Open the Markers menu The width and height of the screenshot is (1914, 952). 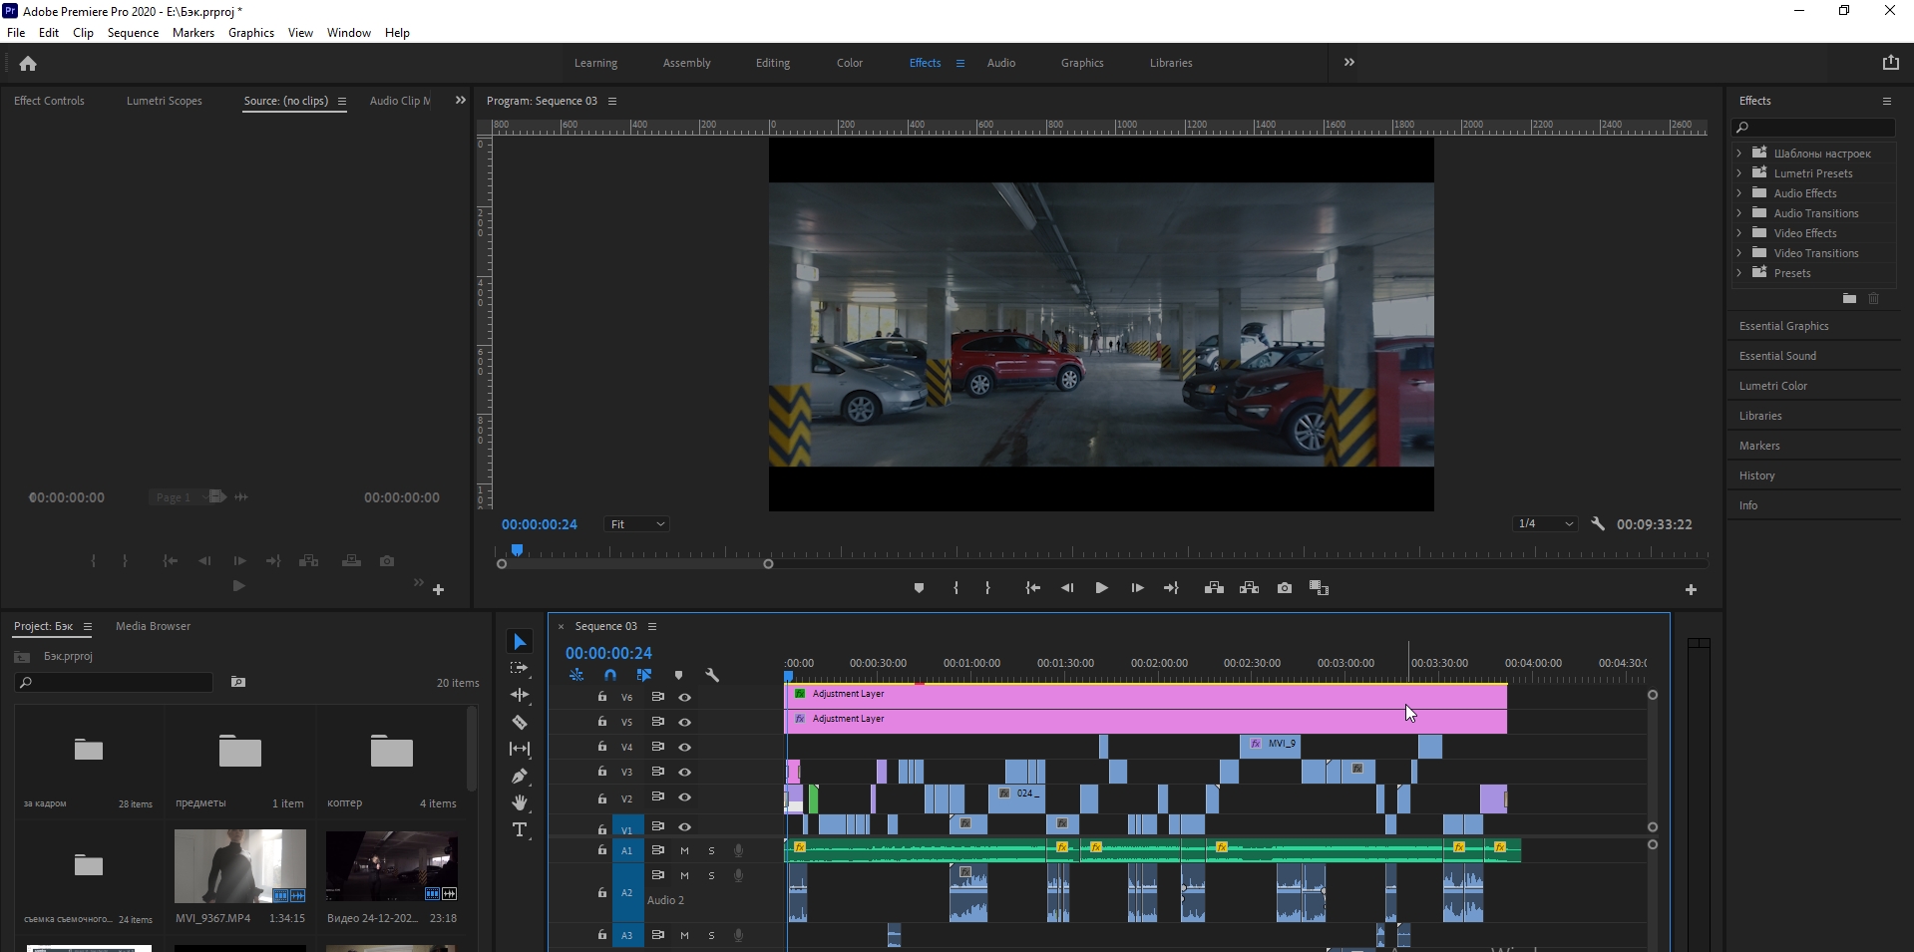click(192, 33)
